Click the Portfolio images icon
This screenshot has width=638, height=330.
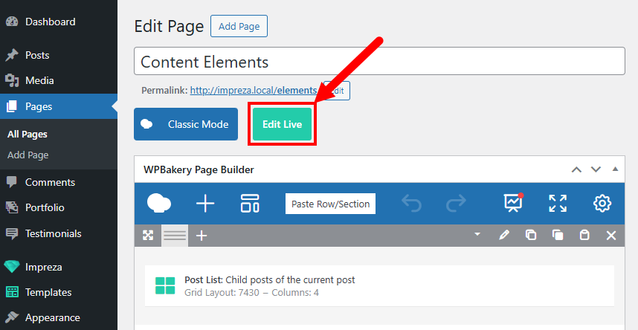12,207
